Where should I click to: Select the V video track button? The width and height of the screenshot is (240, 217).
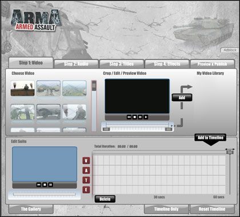click(x=86, y=160)
